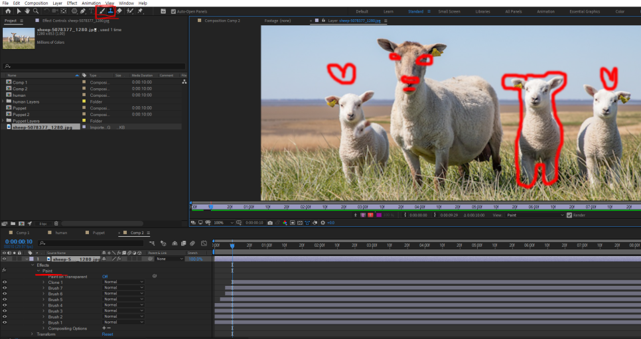Image resolution: width=641 pixels, height=339 pixels.
Task: Select the Hand tool
Action: tap(27, 11)
